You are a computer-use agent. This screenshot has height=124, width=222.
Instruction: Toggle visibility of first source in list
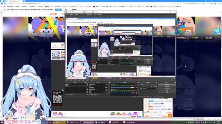(106, 84)
